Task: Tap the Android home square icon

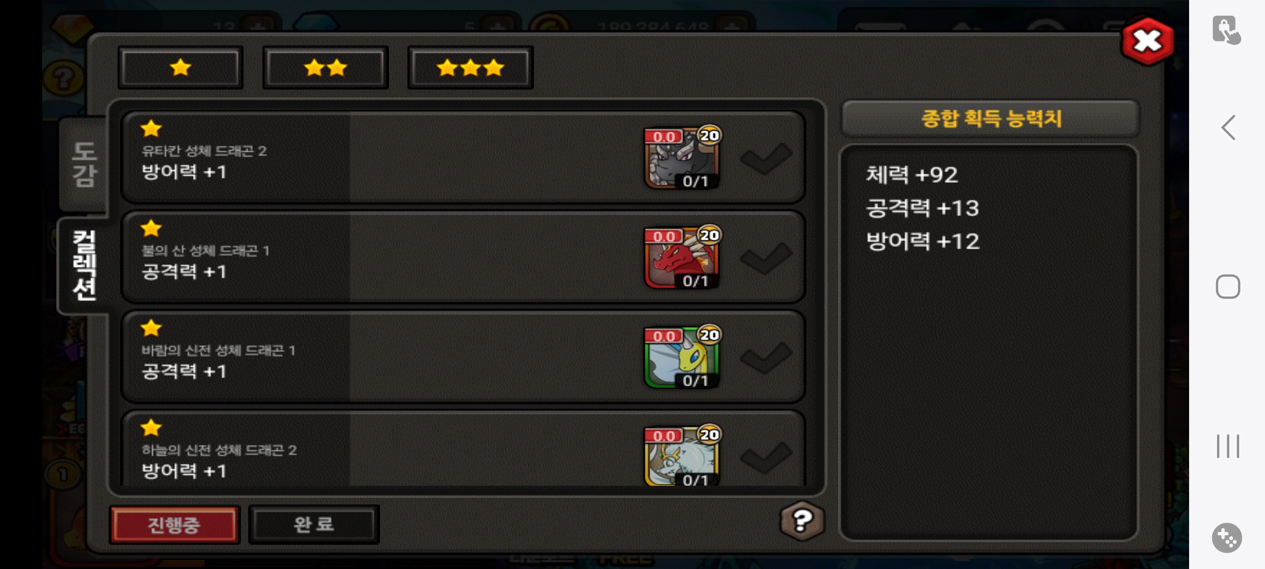Action: point(1228,287)
